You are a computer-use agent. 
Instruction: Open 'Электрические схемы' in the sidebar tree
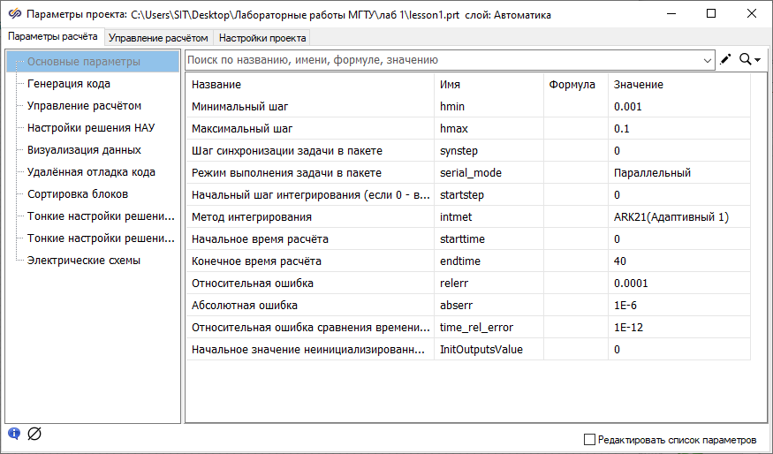click(x=84, y=261)
